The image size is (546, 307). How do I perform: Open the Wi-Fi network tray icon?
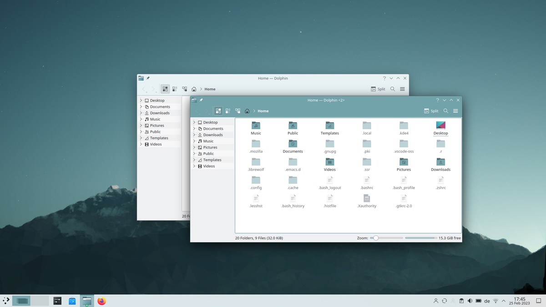pyautogui.click(x=495, y=301)
